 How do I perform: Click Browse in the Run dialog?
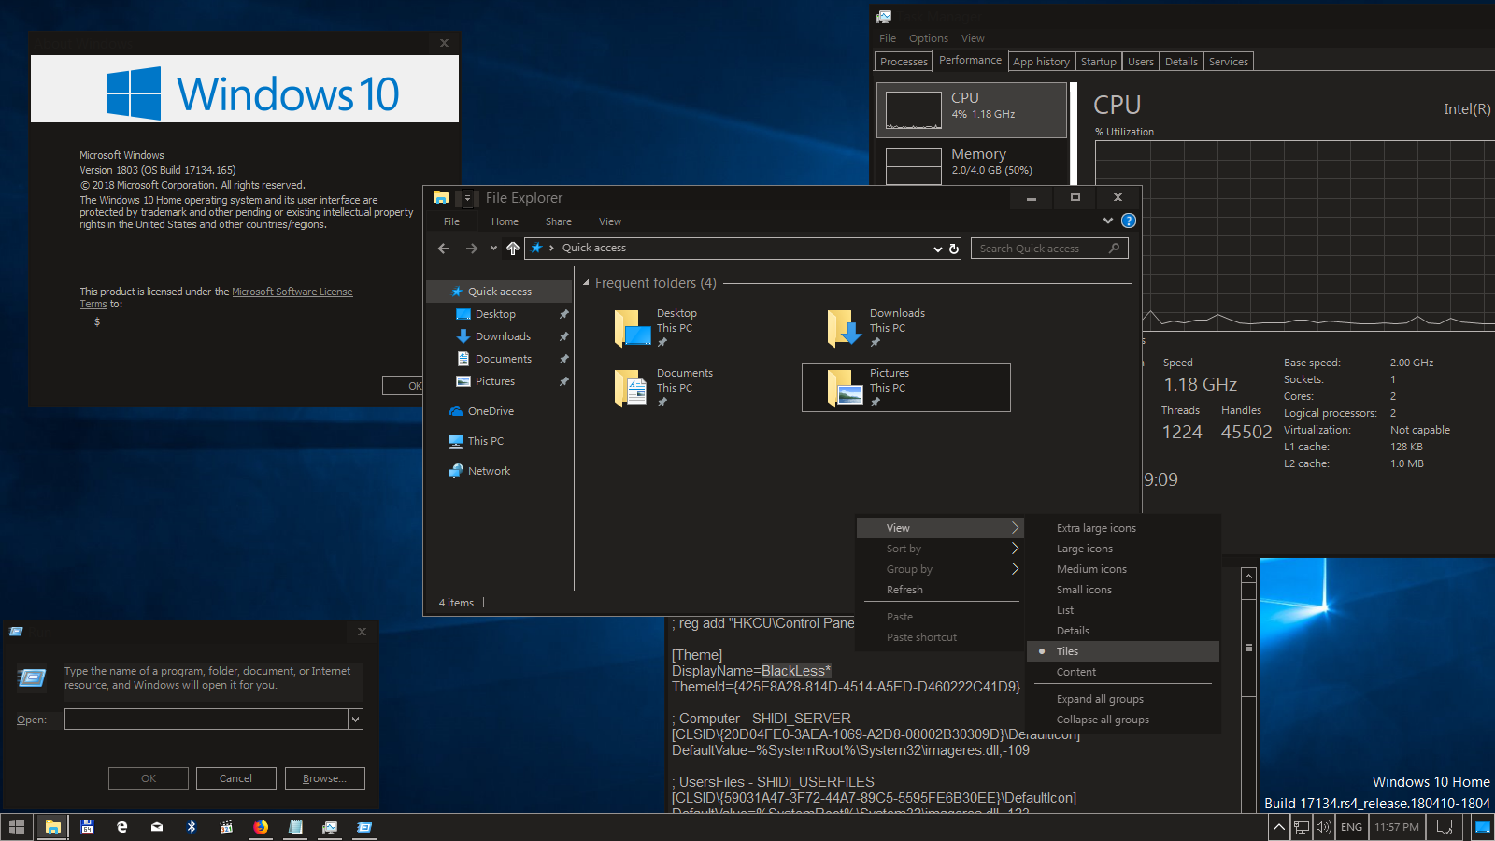324,778
